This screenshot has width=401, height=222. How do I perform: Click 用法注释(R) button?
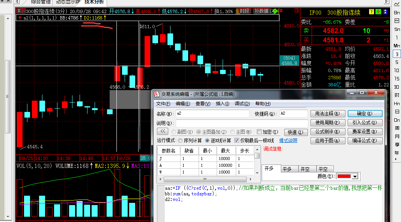pyautogui.click(x=328, y=113)
